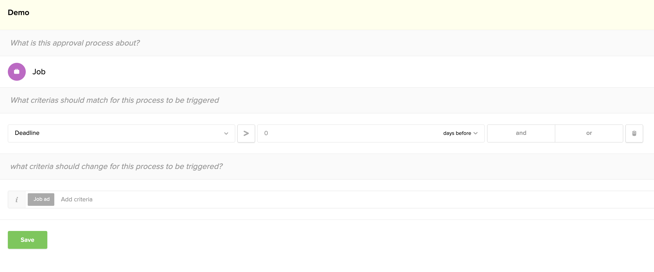Click the 'What criterias should match' section header
This screenshot has width=654, height=272.
pos(115,100)
